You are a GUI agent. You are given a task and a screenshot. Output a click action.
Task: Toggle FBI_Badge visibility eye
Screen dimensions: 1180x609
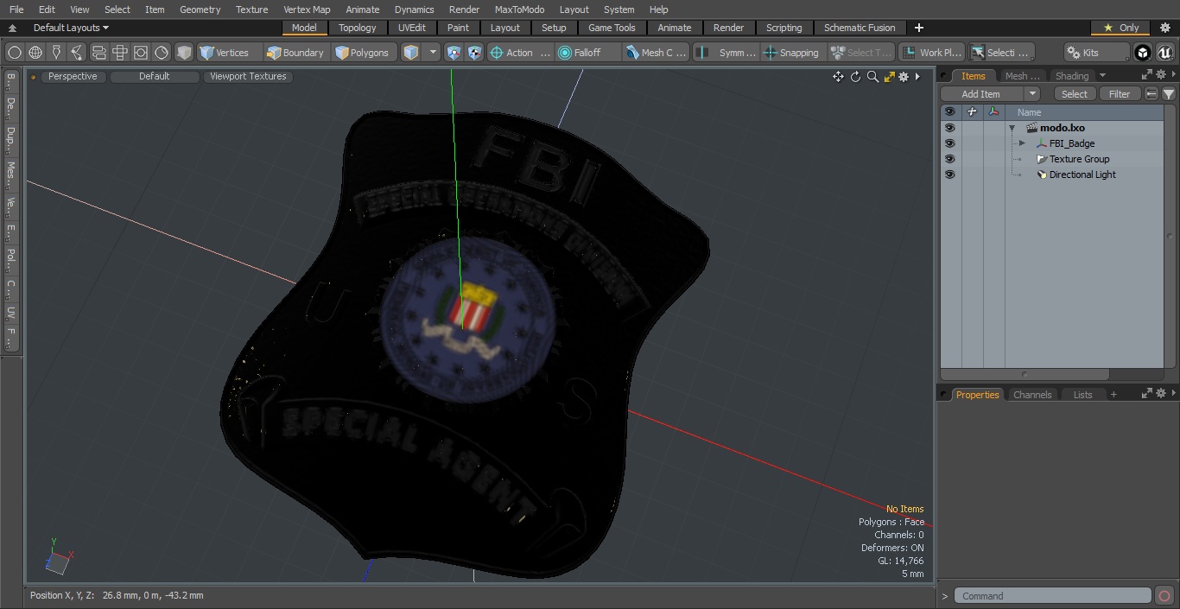pyautogui.click(x=950, y=143)
